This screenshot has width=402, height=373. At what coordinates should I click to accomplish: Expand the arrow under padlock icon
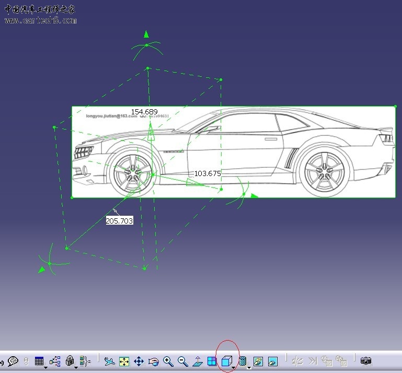click(76, 368)
